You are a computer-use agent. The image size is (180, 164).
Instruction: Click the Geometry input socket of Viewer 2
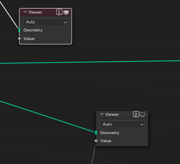click(96, 132)
